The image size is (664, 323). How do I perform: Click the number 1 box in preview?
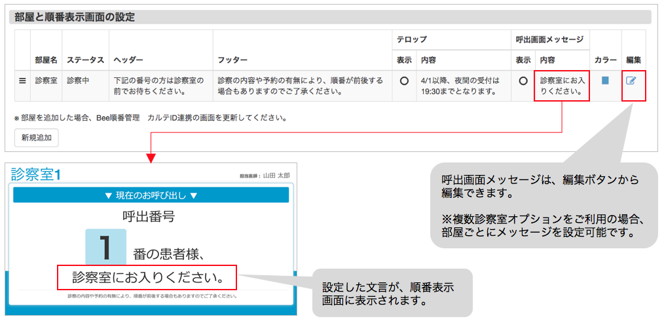click(105, 246)
